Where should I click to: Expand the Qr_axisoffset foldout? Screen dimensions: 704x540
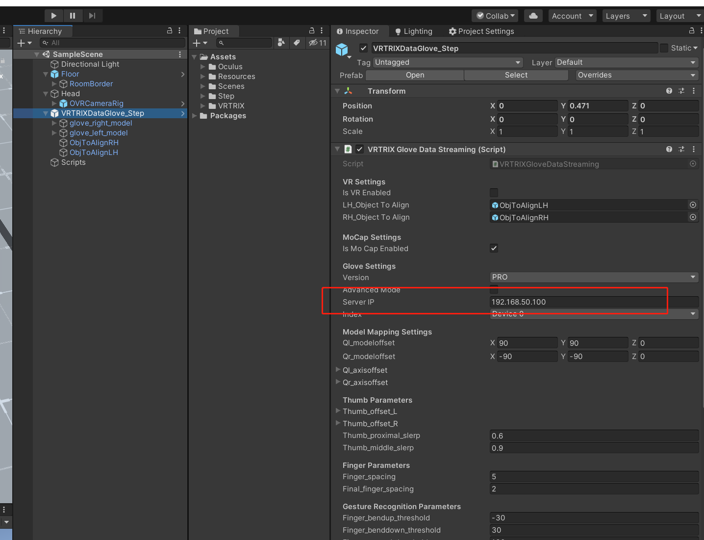tap(338, 382)
